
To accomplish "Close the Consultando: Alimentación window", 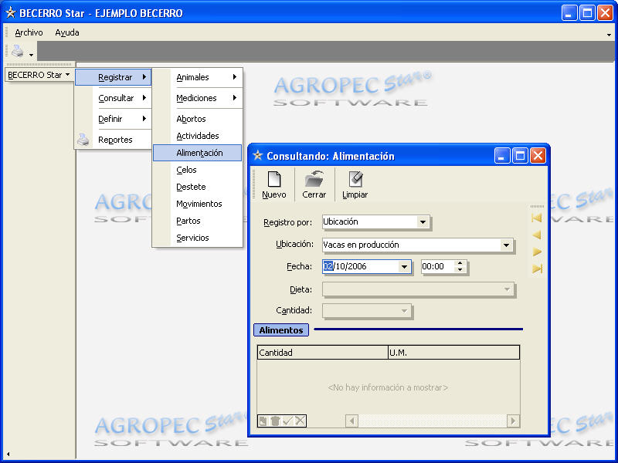I will (x=538, y=156).
